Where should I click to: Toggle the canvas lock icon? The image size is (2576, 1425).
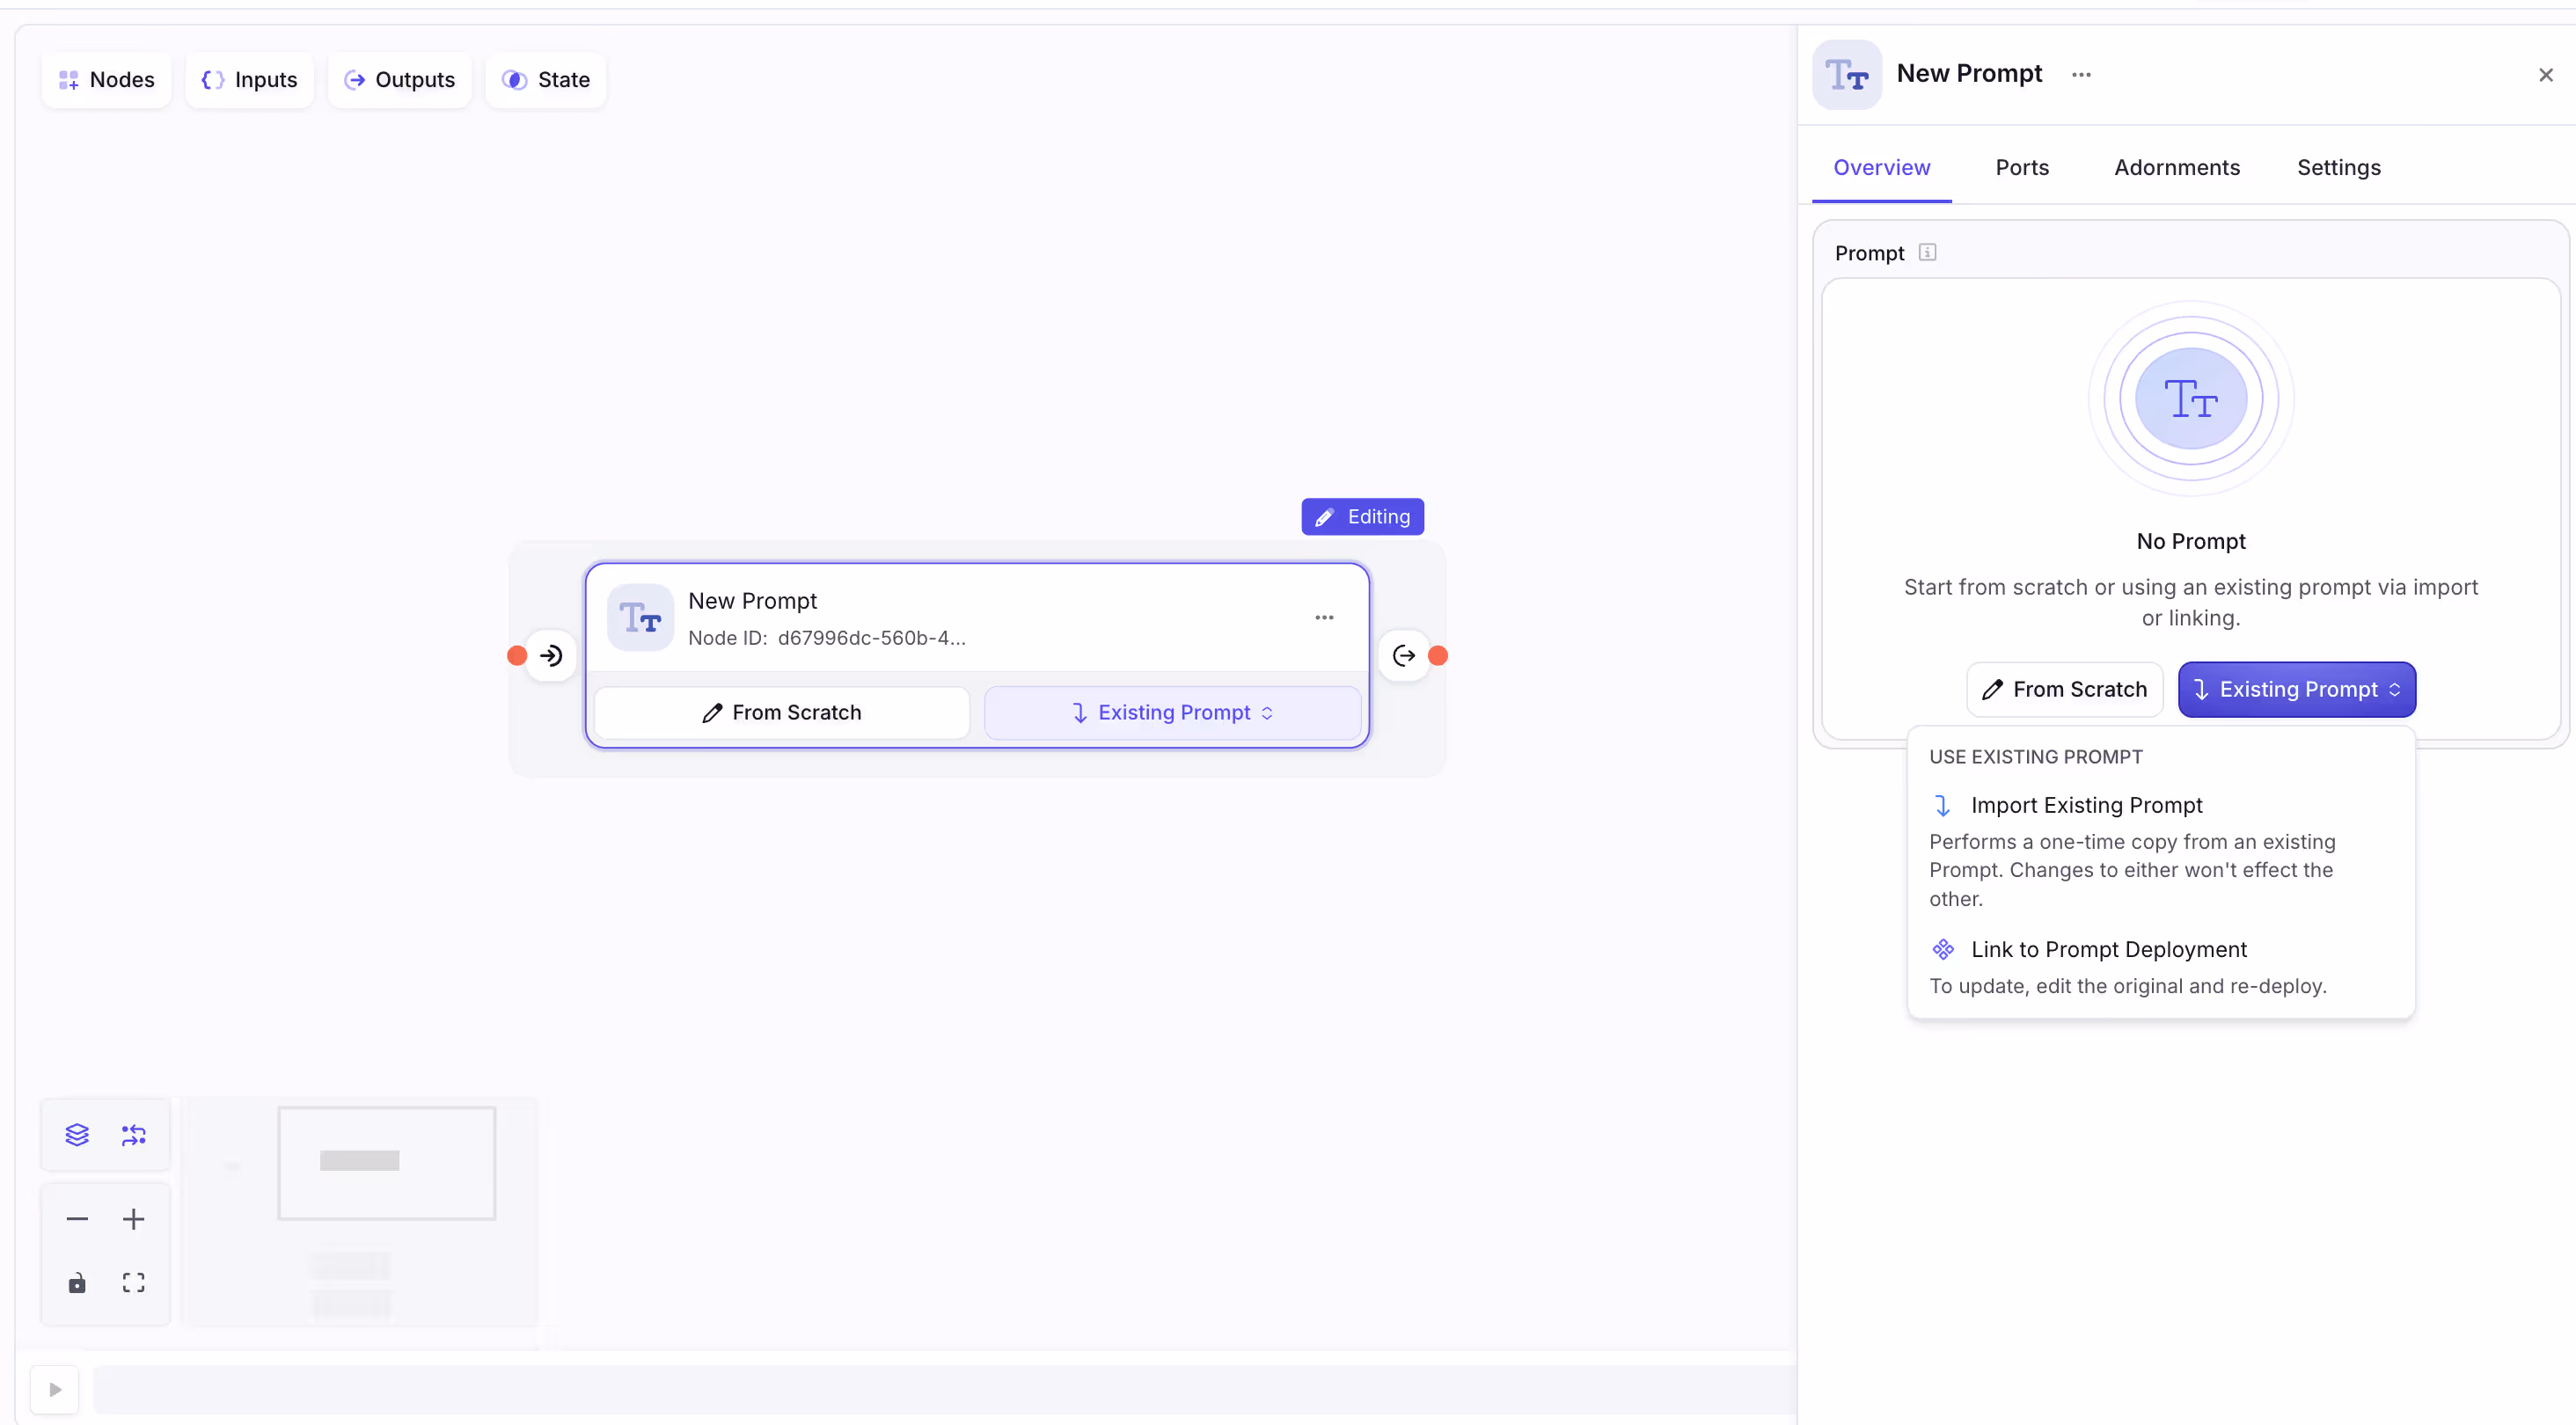coord(77,1283)
